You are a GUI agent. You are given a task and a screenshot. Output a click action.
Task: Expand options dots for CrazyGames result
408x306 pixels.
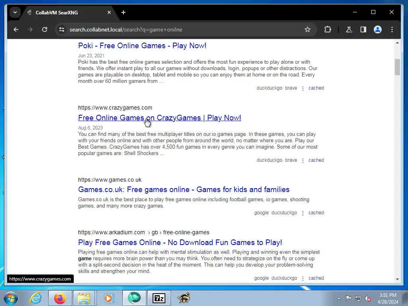(x=303, y=161)
